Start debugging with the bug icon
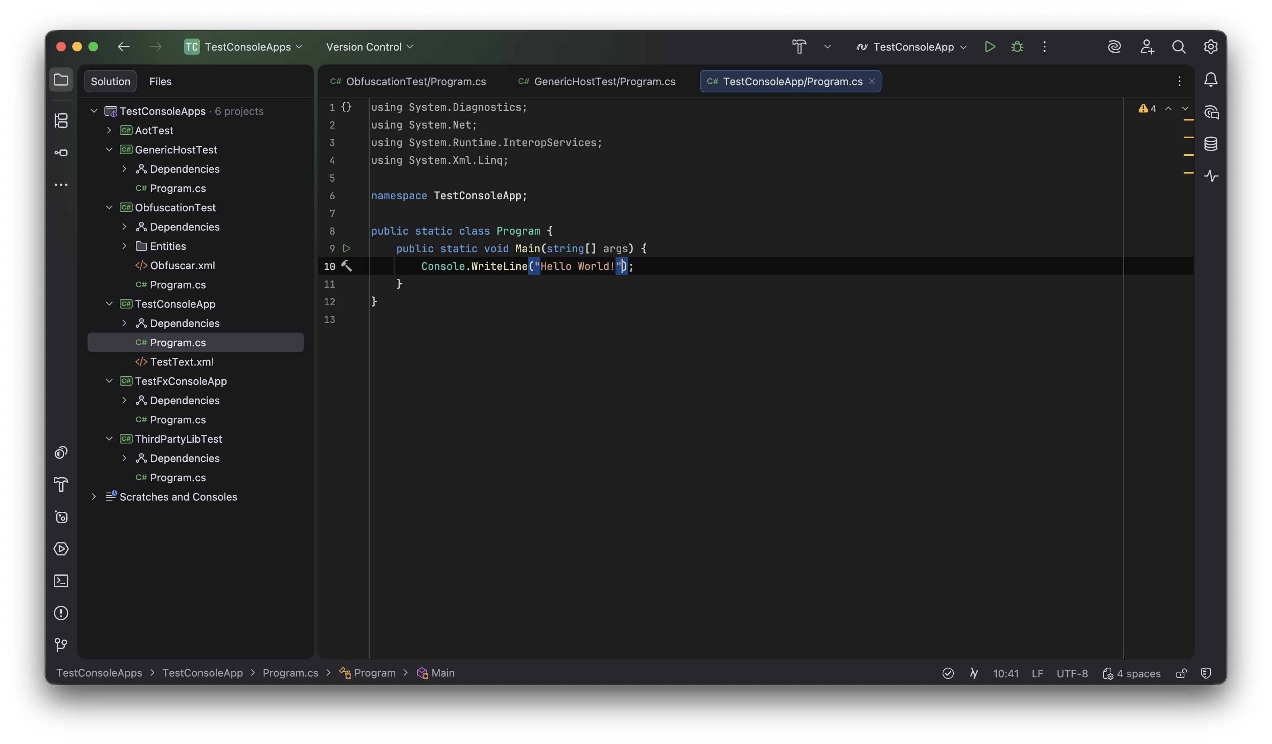The width and height of the screenshot is (1272, 744). pyautogui.click(x=1017, y=47)
